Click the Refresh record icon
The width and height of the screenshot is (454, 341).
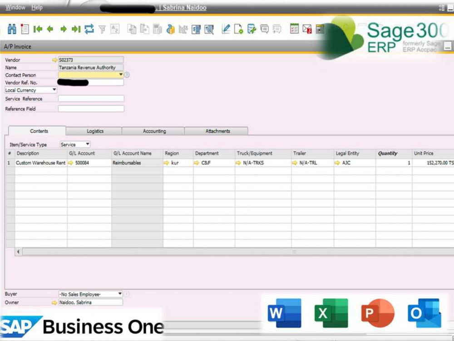coord(89,29)
